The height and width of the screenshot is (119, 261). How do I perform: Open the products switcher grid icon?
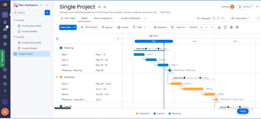(5, 102)
